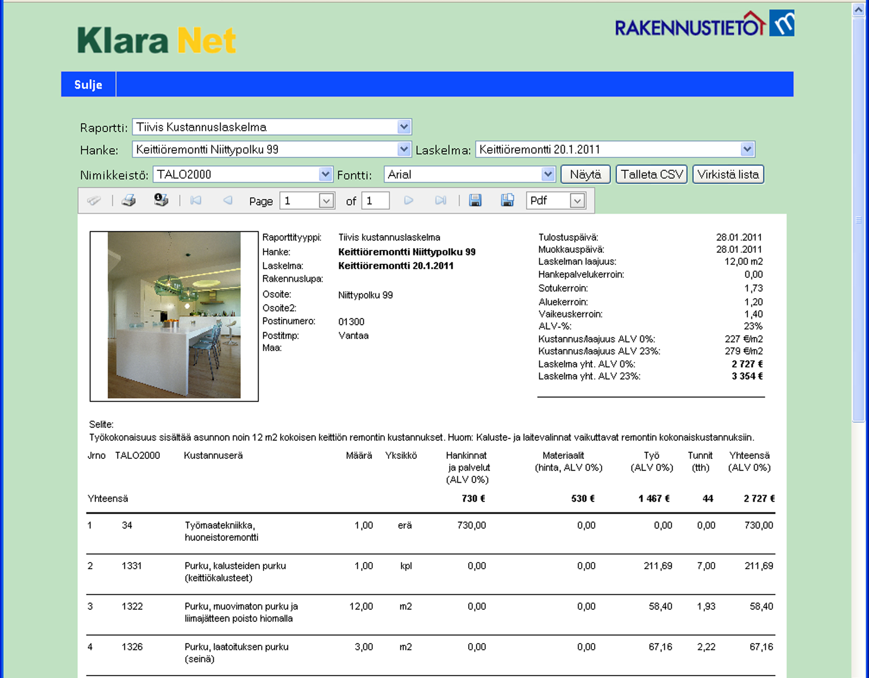Select the Sulje menu item
869x678 pixels.
pyautogui.click(x=88, y=84)
